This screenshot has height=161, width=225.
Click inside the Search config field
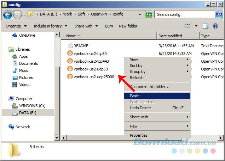coord(184,14)
